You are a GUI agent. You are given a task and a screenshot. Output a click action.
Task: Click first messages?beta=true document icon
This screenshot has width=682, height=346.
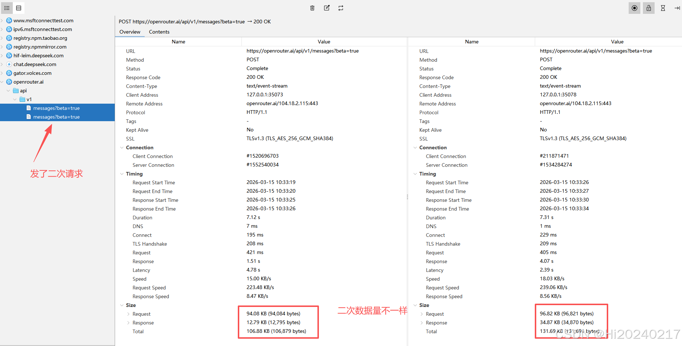[28, 108]
